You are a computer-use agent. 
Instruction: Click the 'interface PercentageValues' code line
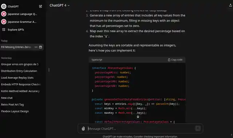click(x=114, y=68)
